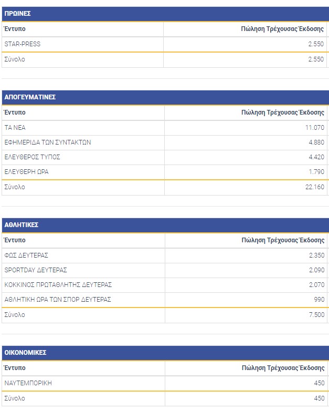Image resolution: width=329 pixels, height=420 pixels.
Task: Select ΚΟΚΚΙΝΟΣ ΠΡΩΤΑΘΛΗΤΗΣ ΔΕΥΤΕΡΑΣ row label
Action: pos(58,285)
